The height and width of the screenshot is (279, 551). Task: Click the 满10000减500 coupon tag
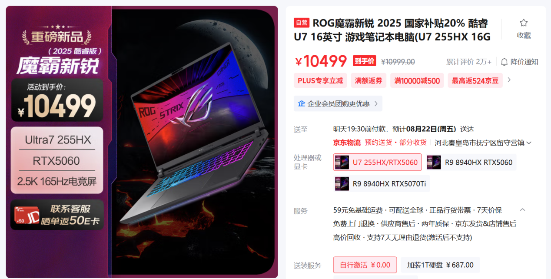click(x=417, y=80)
